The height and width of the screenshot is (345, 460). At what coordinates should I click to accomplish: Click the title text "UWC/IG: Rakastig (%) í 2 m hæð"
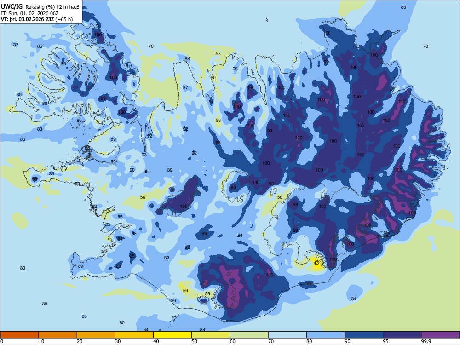(x=40, y=7)
